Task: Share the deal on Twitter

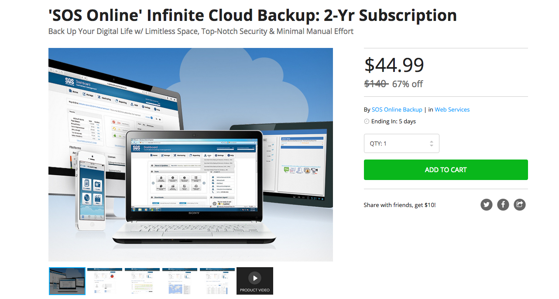Action: pos(487,204)
